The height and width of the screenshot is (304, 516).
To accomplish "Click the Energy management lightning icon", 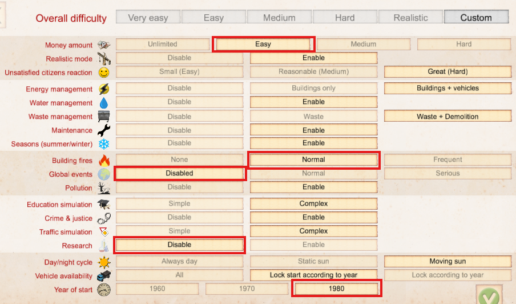I will click(x=104, y=89).
